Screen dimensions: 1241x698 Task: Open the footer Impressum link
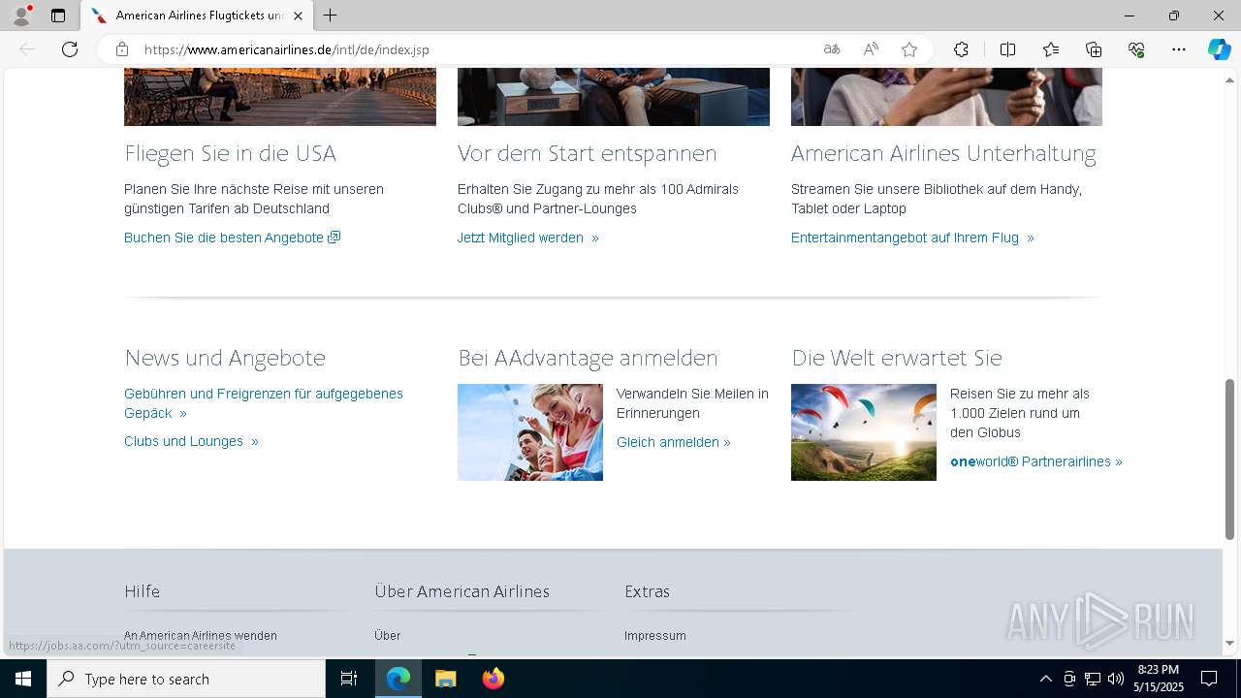coord(655,635)
